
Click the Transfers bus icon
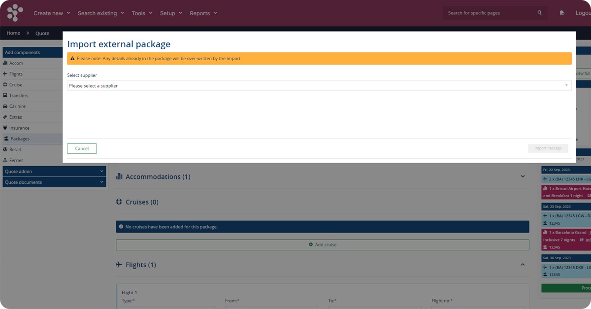click(x=5, y=96)
